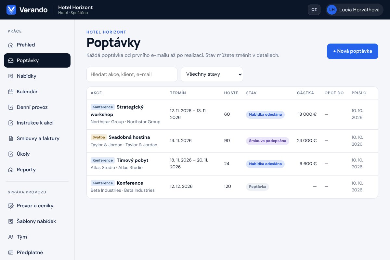390x260 pixels.
Task: Click the Smlouva podepsána status badge
Action: [267, 141]
